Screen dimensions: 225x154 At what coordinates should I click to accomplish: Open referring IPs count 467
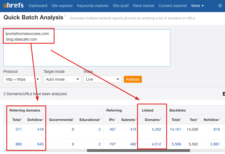(x=112, y=129)
